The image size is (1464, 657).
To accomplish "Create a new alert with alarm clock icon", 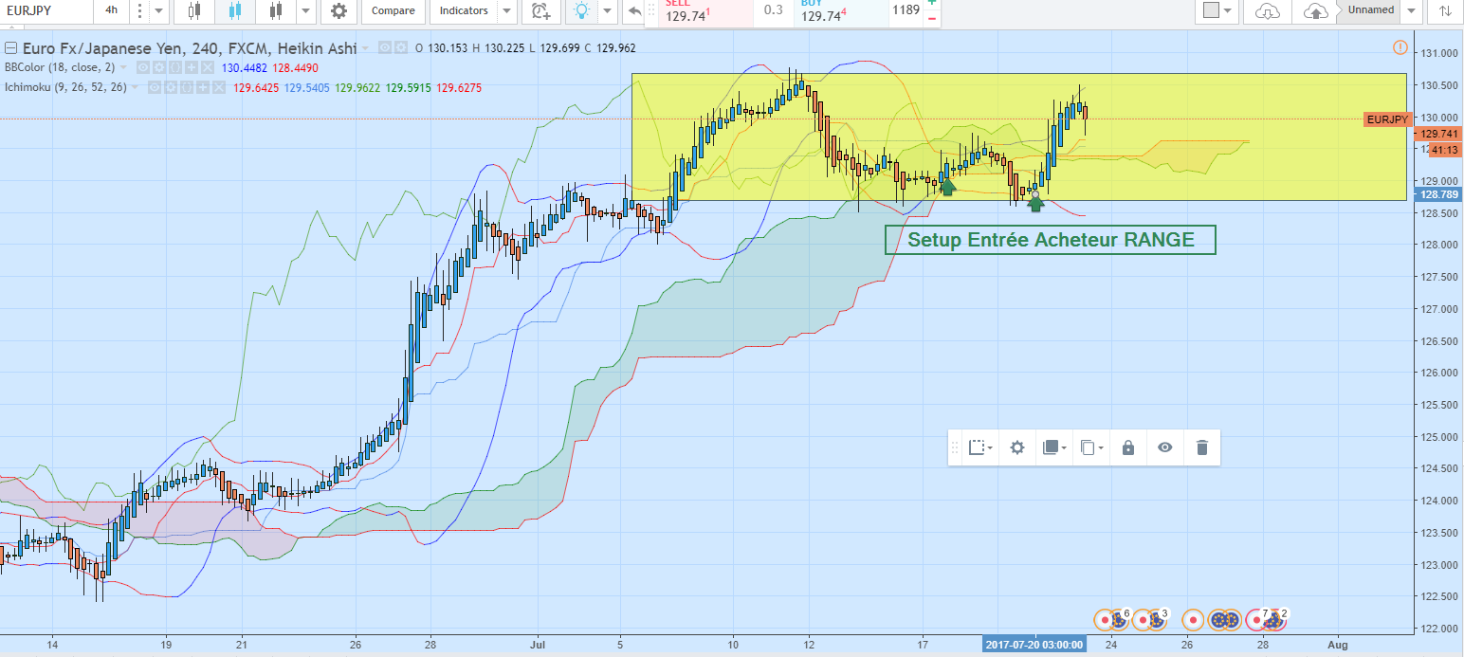I will [x=541, y=10].
